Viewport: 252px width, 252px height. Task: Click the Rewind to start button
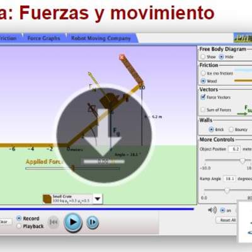point(54,222)
